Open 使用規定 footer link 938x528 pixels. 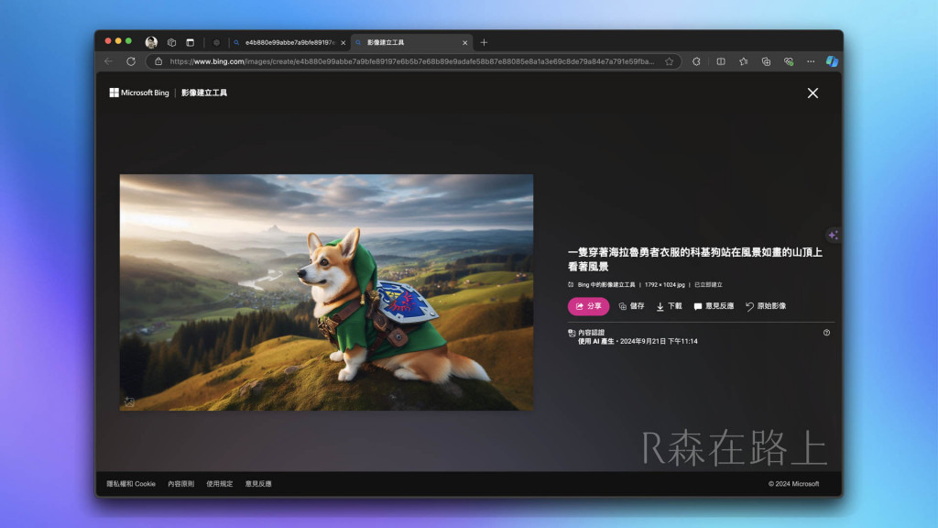point(220,484)
